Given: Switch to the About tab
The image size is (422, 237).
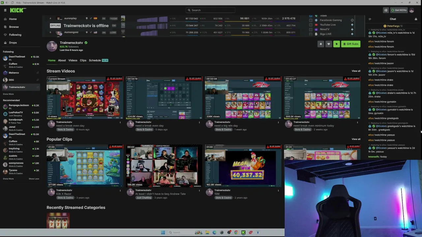Looking at the screenshot, I should 62,61.
